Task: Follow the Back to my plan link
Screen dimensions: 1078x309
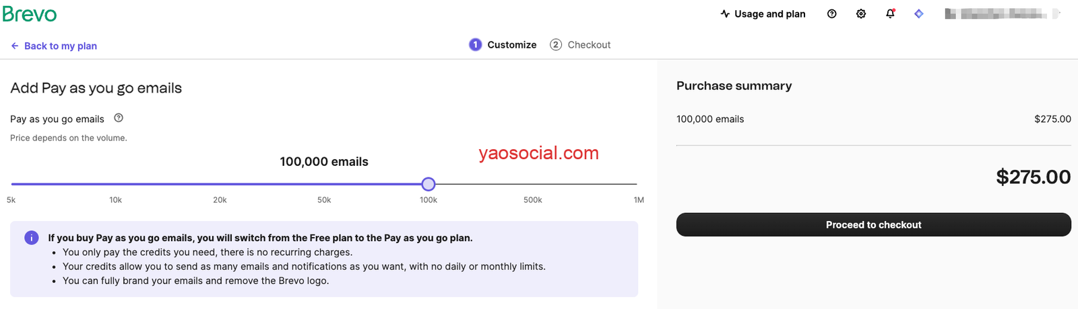Action: (61, 46)
